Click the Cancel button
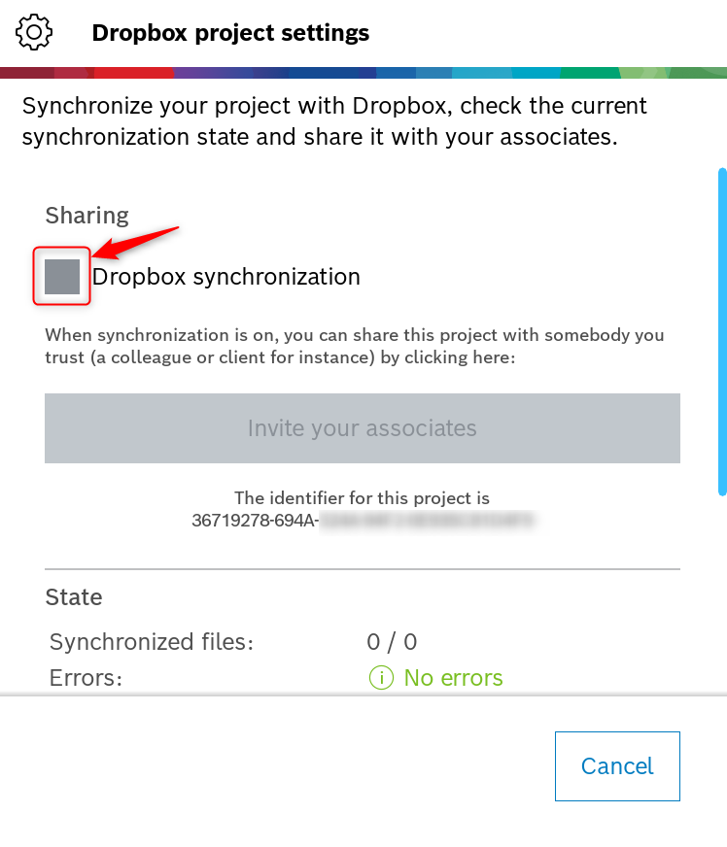 click(x=617, y=766)
